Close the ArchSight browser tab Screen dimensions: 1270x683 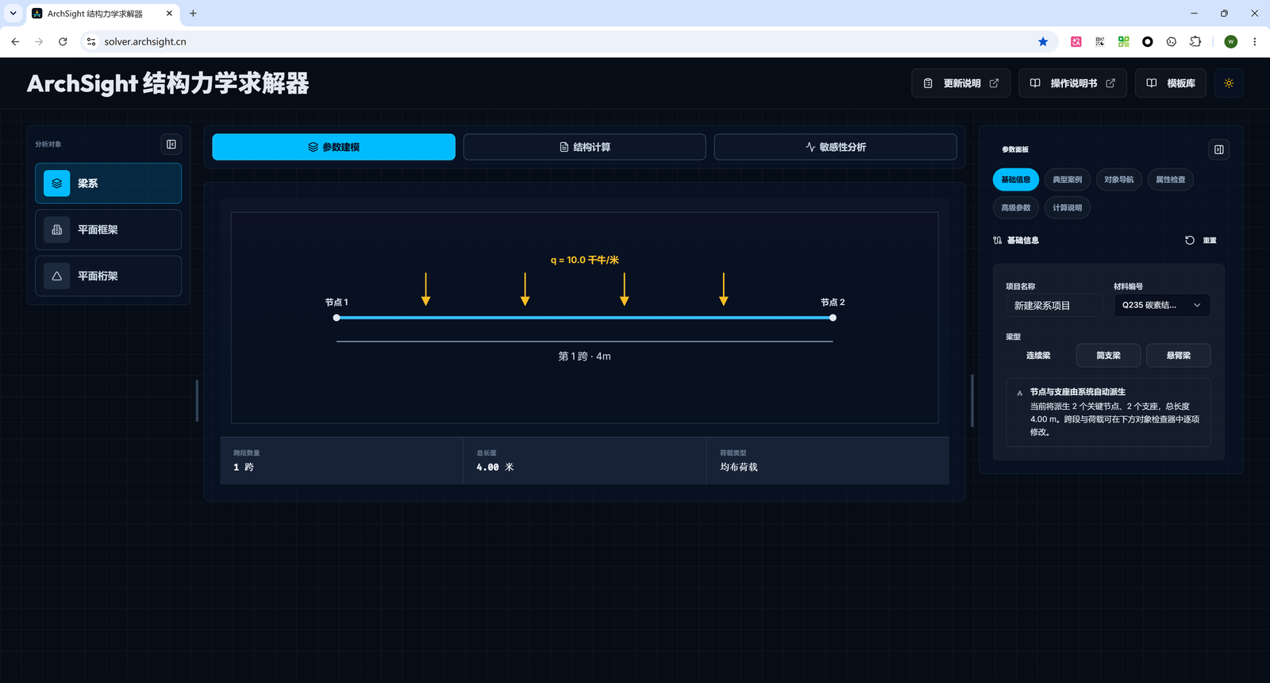tap(169, 14)
